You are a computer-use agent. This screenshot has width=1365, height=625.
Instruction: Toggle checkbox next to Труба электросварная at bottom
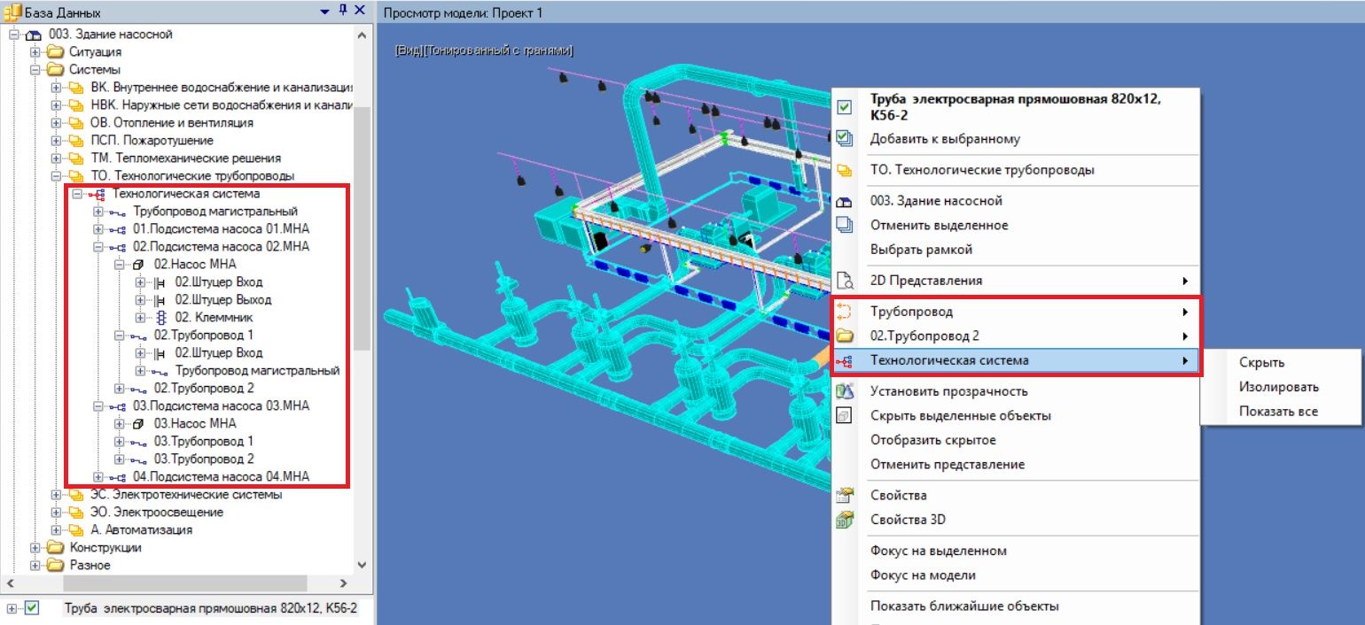33,608
